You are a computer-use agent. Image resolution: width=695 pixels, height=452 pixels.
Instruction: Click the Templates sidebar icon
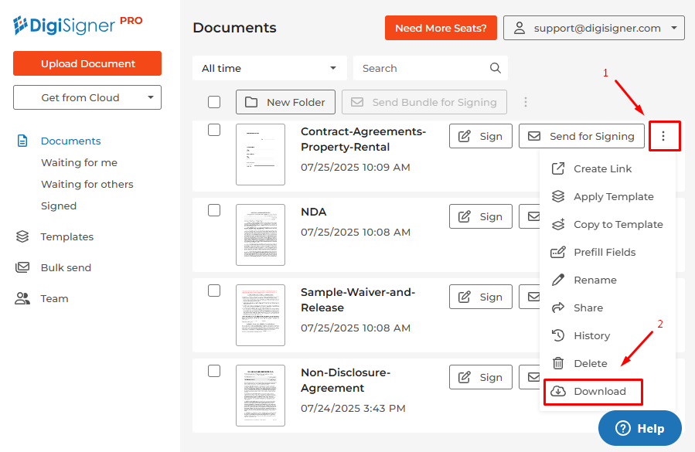click(22, 236)
